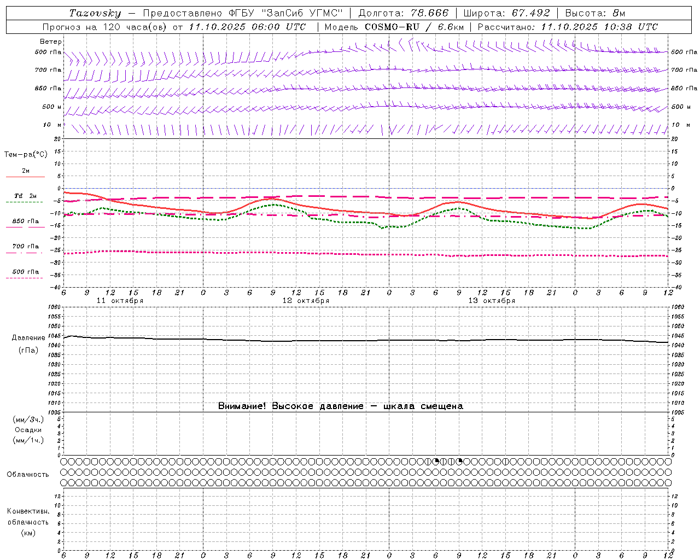The width and height of the screenshot is (700, 560).
Task: Click the 'Долгота: 78.666' header field
Action: click(x=403, y=13)
